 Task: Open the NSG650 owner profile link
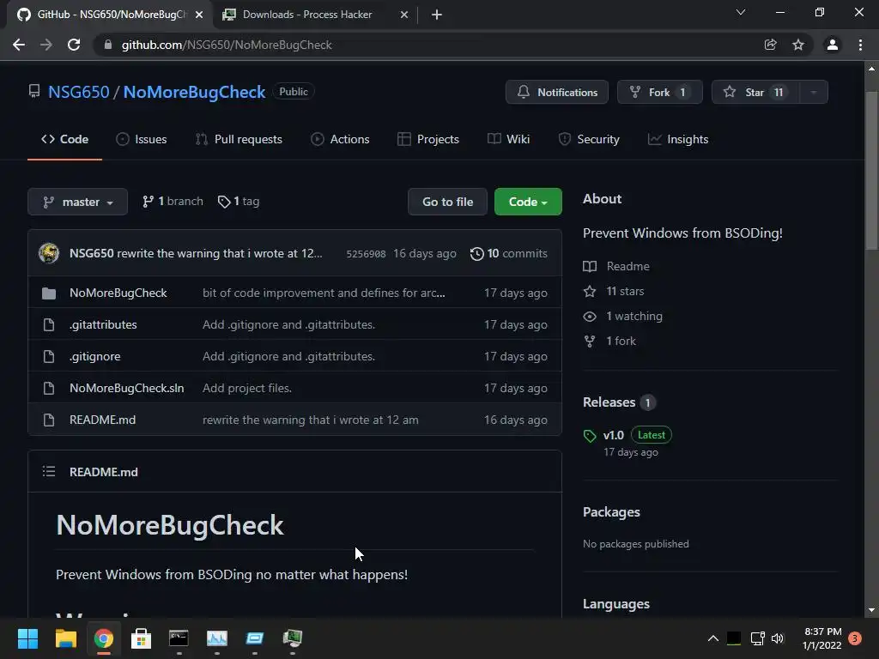coord(78,92)
